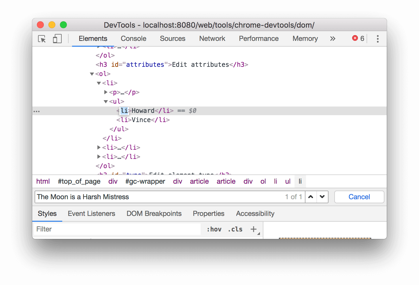Toggle the device emulation toolbar icon
Image resolution: width=419 pixels, height=285 pixels.
[x=57, y=39]
